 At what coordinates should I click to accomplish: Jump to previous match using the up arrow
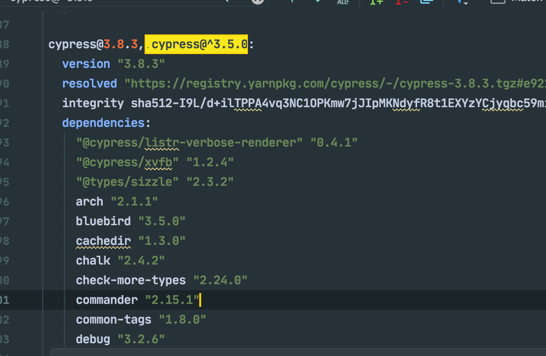[292, 2]
